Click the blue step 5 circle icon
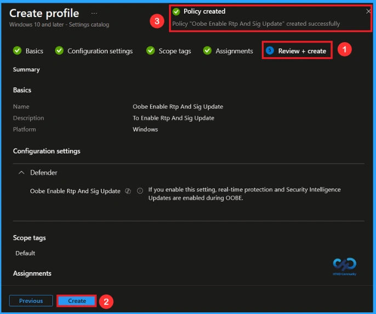 [270, 50]
